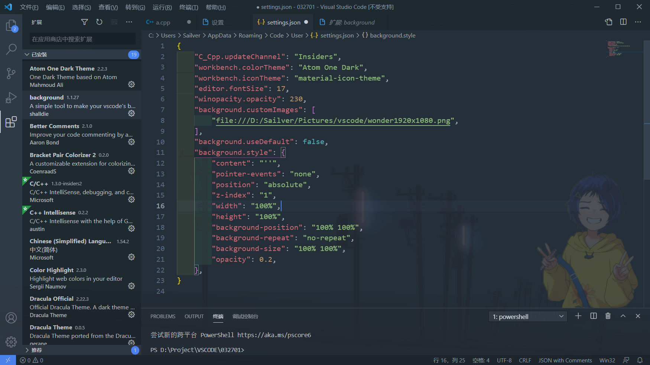
Task: Split the editor using the top-right icon
Action: coord(623,22)
